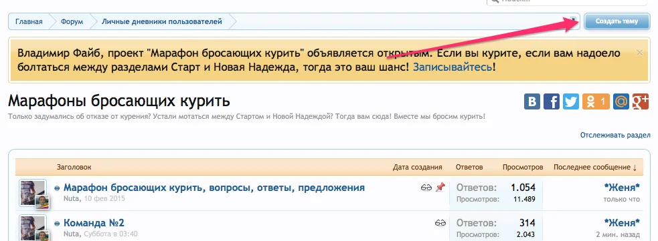The image size is (658, 241).
Task: Share page on VKontakte
Action: (x=532, y=101)
